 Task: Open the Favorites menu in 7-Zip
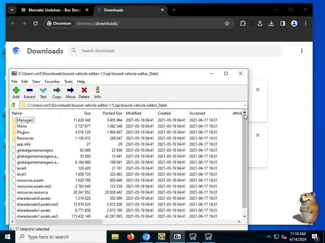(x=52, y=82)
